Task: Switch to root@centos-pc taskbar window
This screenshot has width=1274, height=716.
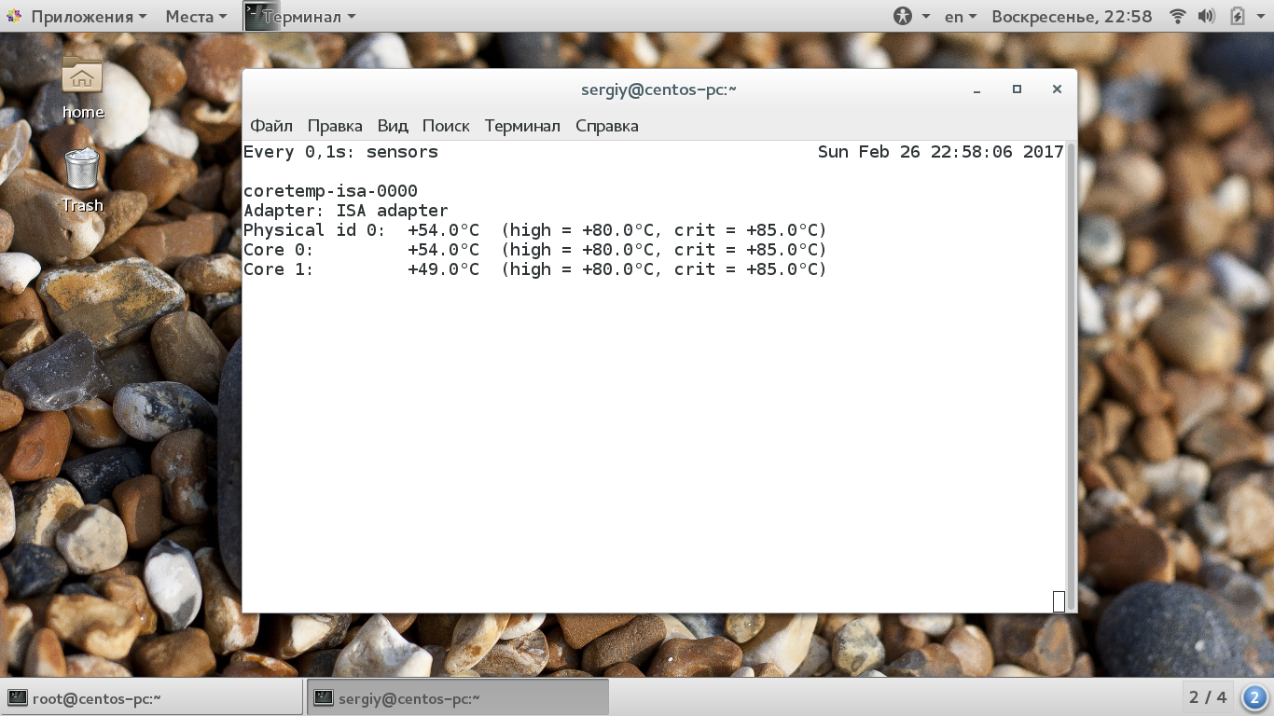Action: [152, 697]
